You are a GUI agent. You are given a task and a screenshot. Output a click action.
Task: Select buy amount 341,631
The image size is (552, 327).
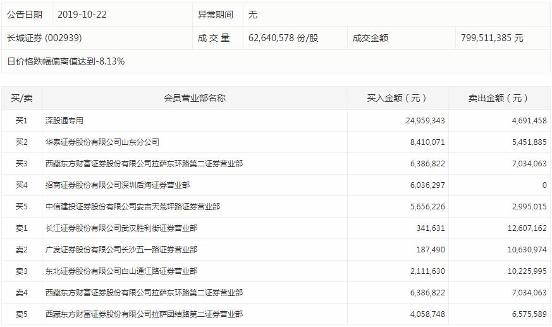[431, 228]
